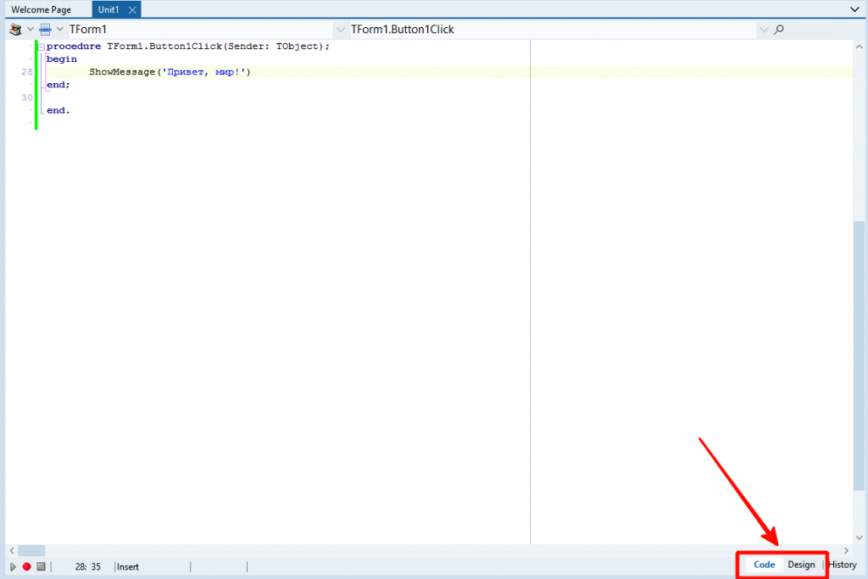The width and height of the screenshot is (868, 579).
Task: Click the ShowMessage line in editor
Action: [x=170, y=72]
